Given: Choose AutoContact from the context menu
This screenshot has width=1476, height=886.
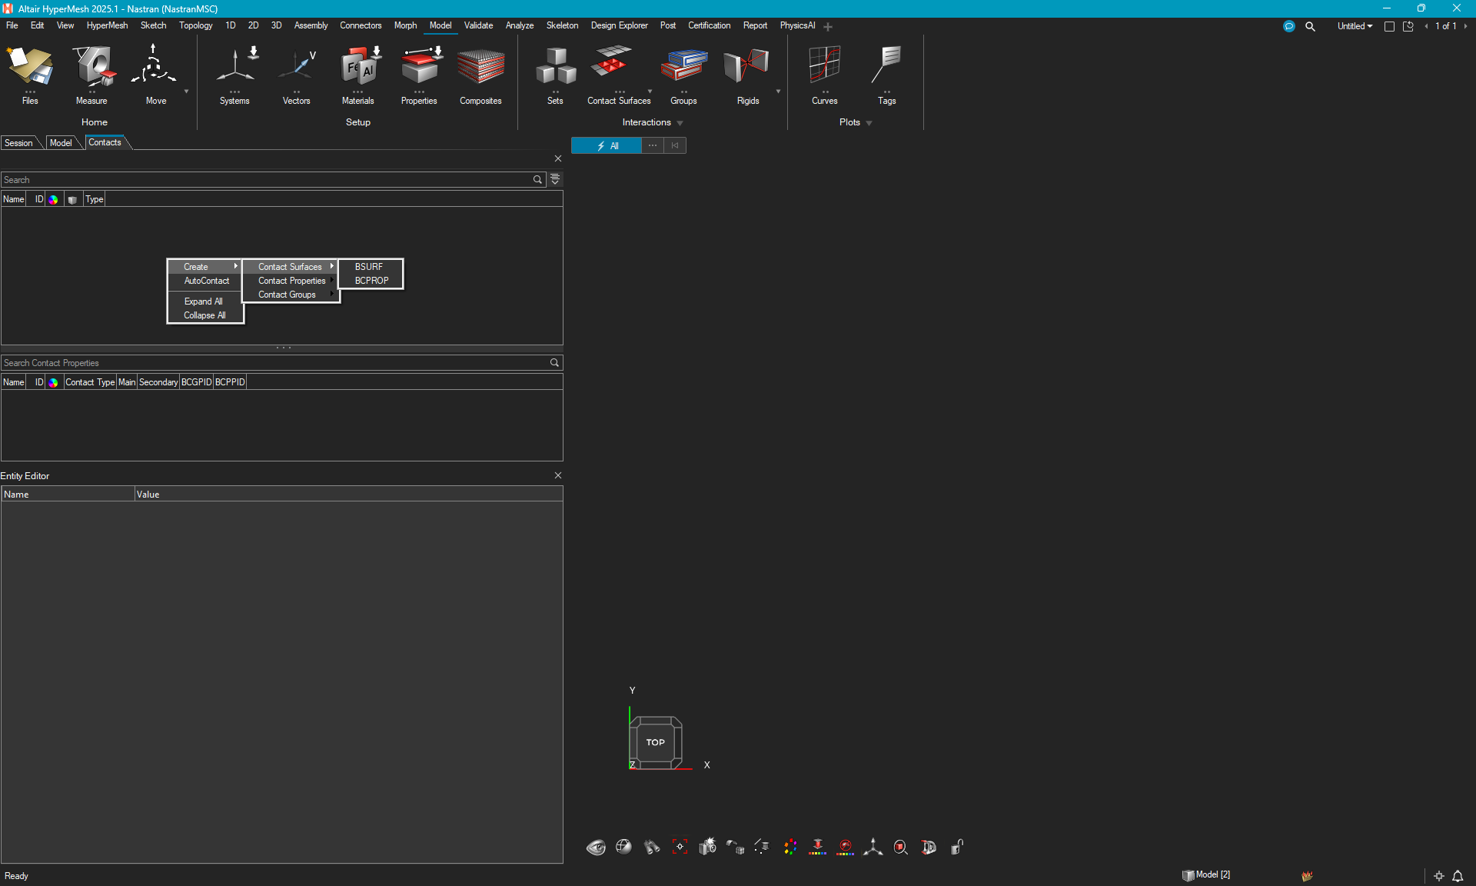Looking at the screenshot, I should click(x=205, y=281).
